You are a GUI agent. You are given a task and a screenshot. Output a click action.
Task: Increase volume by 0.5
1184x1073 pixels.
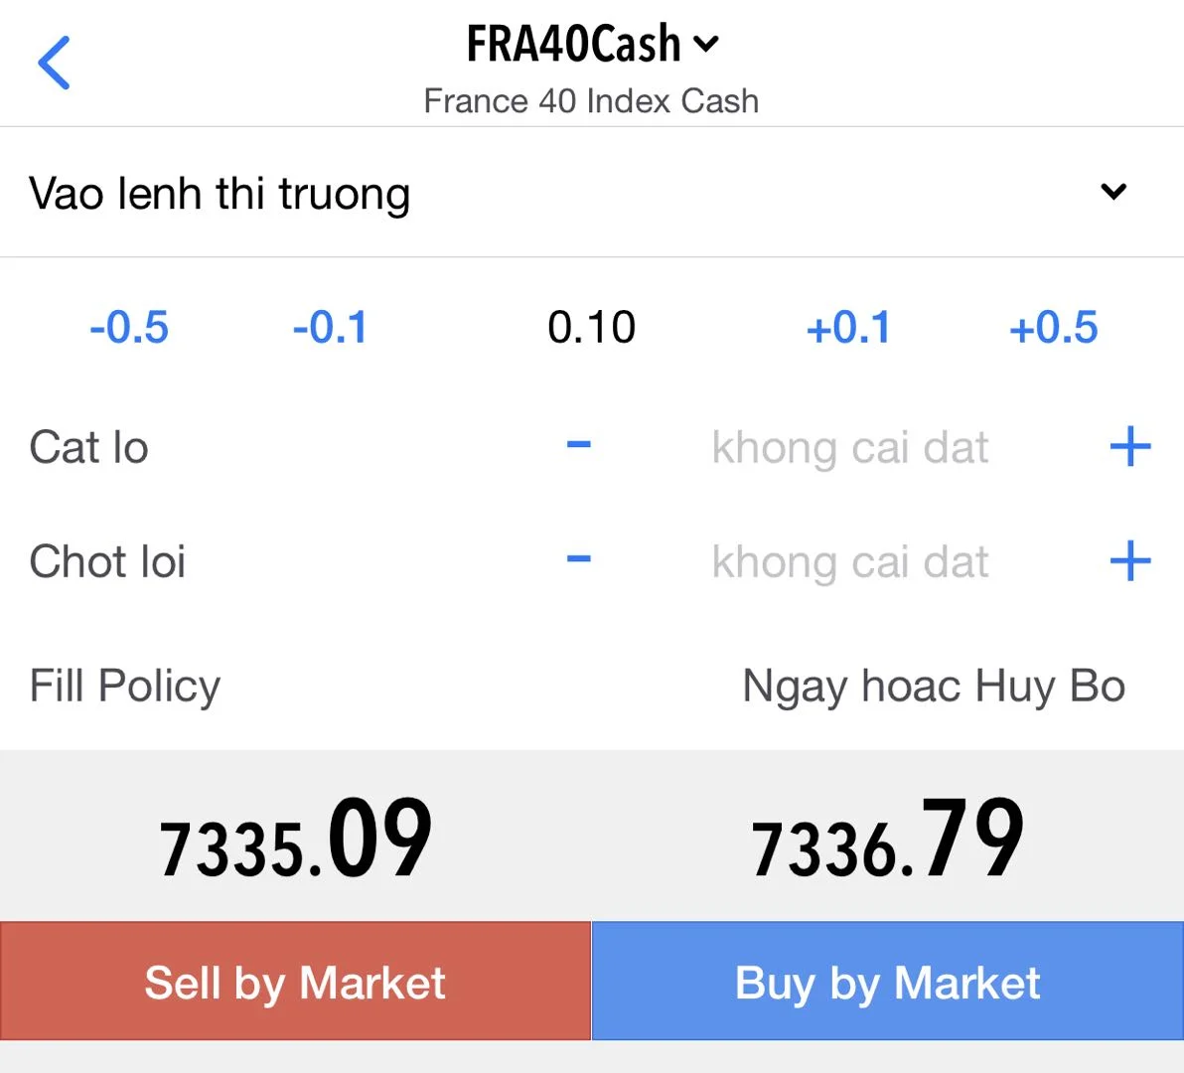click(x=1053, y=327)
